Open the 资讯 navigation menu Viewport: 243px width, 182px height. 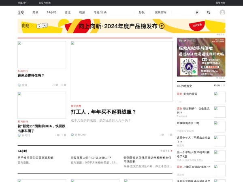pyautogui.click(x=35, y=13)
